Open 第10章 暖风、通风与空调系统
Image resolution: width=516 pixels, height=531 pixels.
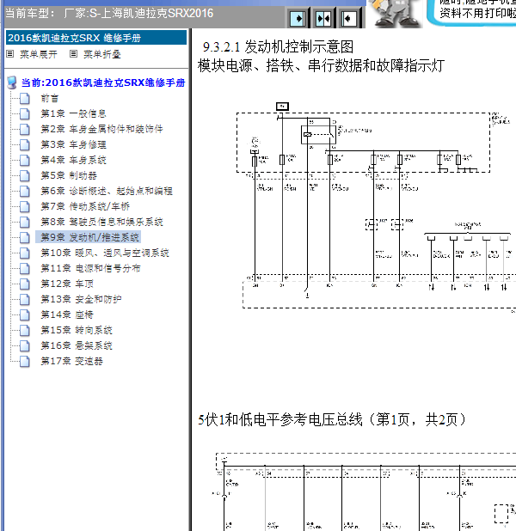[105, 253]
